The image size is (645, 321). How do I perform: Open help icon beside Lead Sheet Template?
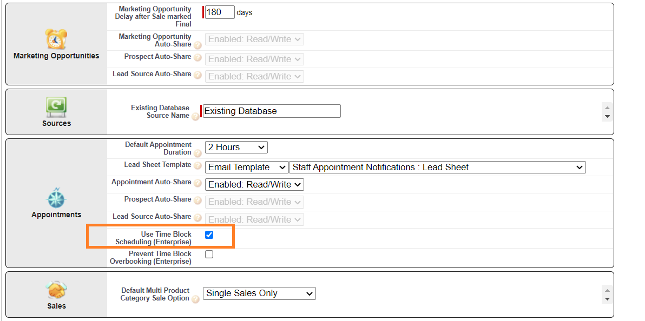click(198, 166)
